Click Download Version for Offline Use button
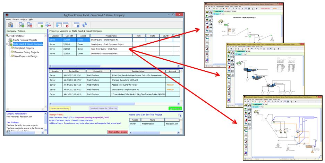 click(x=103, y=109)
